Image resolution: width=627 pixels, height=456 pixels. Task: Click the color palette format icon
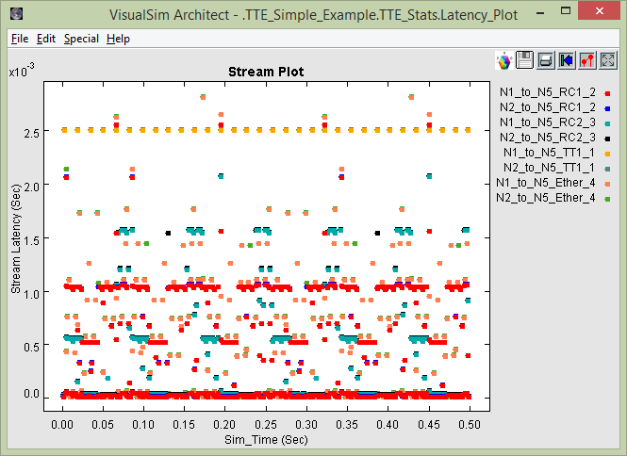(504, 61)
